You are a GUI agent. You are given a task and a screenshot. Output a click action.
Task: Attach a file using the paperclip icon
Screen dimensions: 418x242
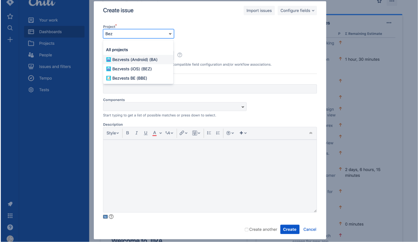tap(195, 133)
